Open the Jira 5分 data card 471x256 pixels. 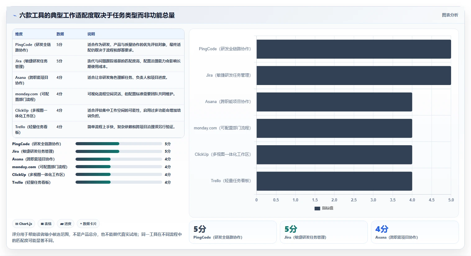click(x=324, y=232)
